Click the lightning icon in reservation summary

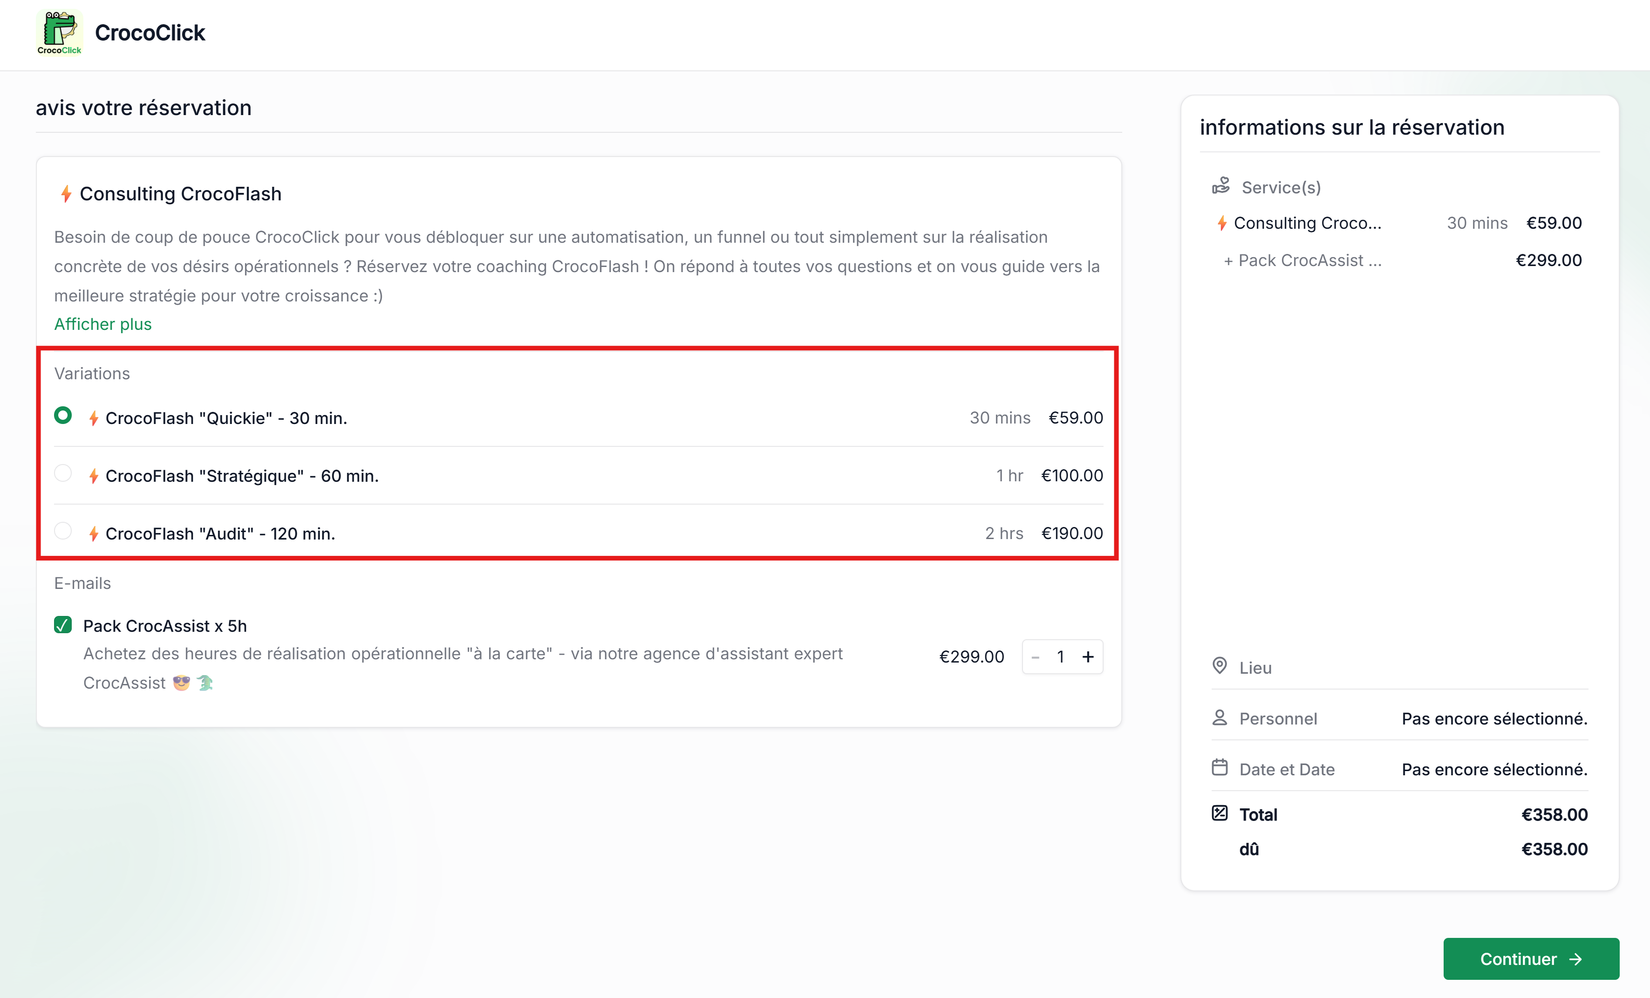click(x=1222, y=223)
